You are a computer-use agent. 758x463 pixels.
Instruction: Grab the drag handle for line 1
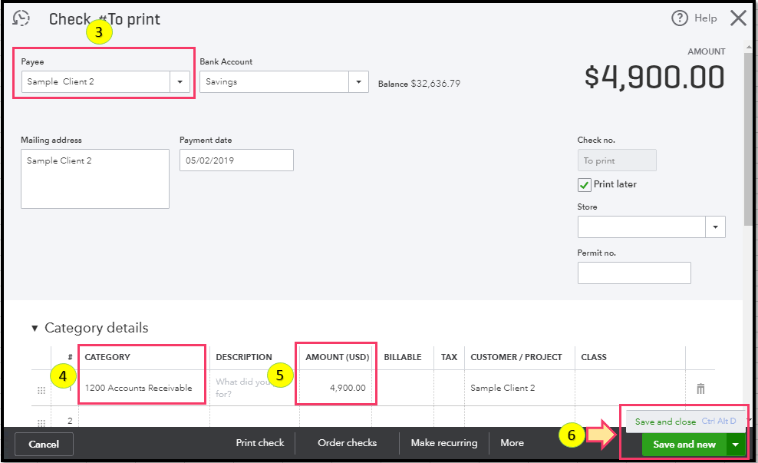tap(41, 390)
